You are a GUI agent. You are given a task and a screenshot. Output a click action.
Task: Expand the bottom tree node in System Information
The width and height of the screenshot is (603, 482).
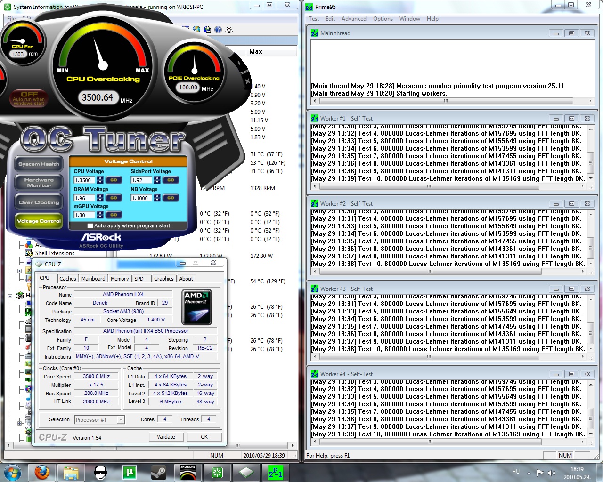point(19,423)
